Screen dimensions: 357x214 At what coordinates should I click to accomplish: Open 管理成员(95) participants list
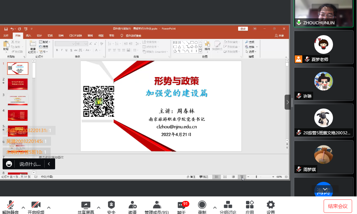157,205
